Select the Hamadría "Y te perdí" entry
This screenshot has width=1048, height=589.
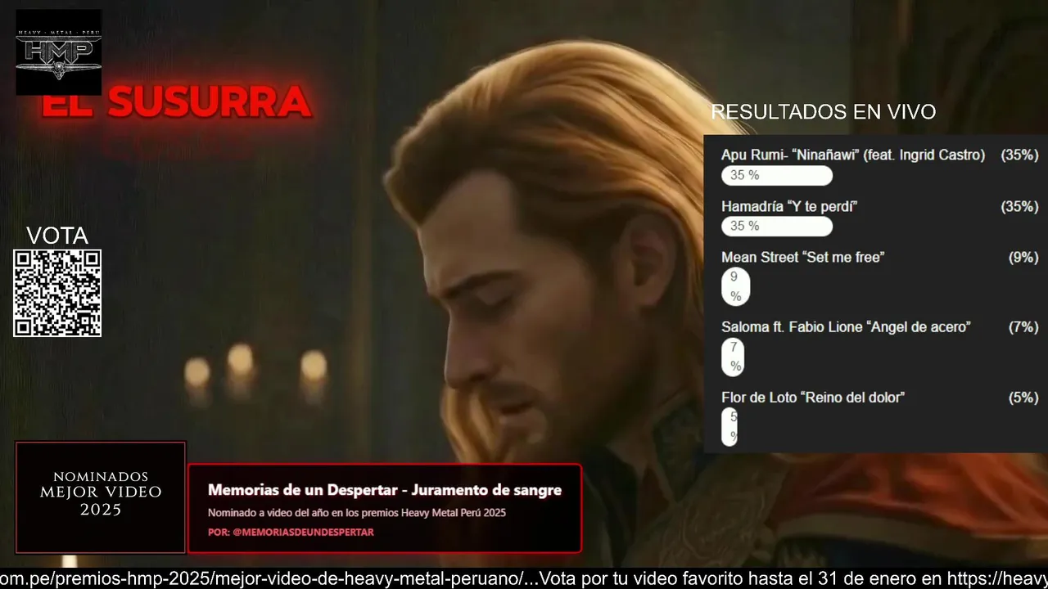point(789,206)
